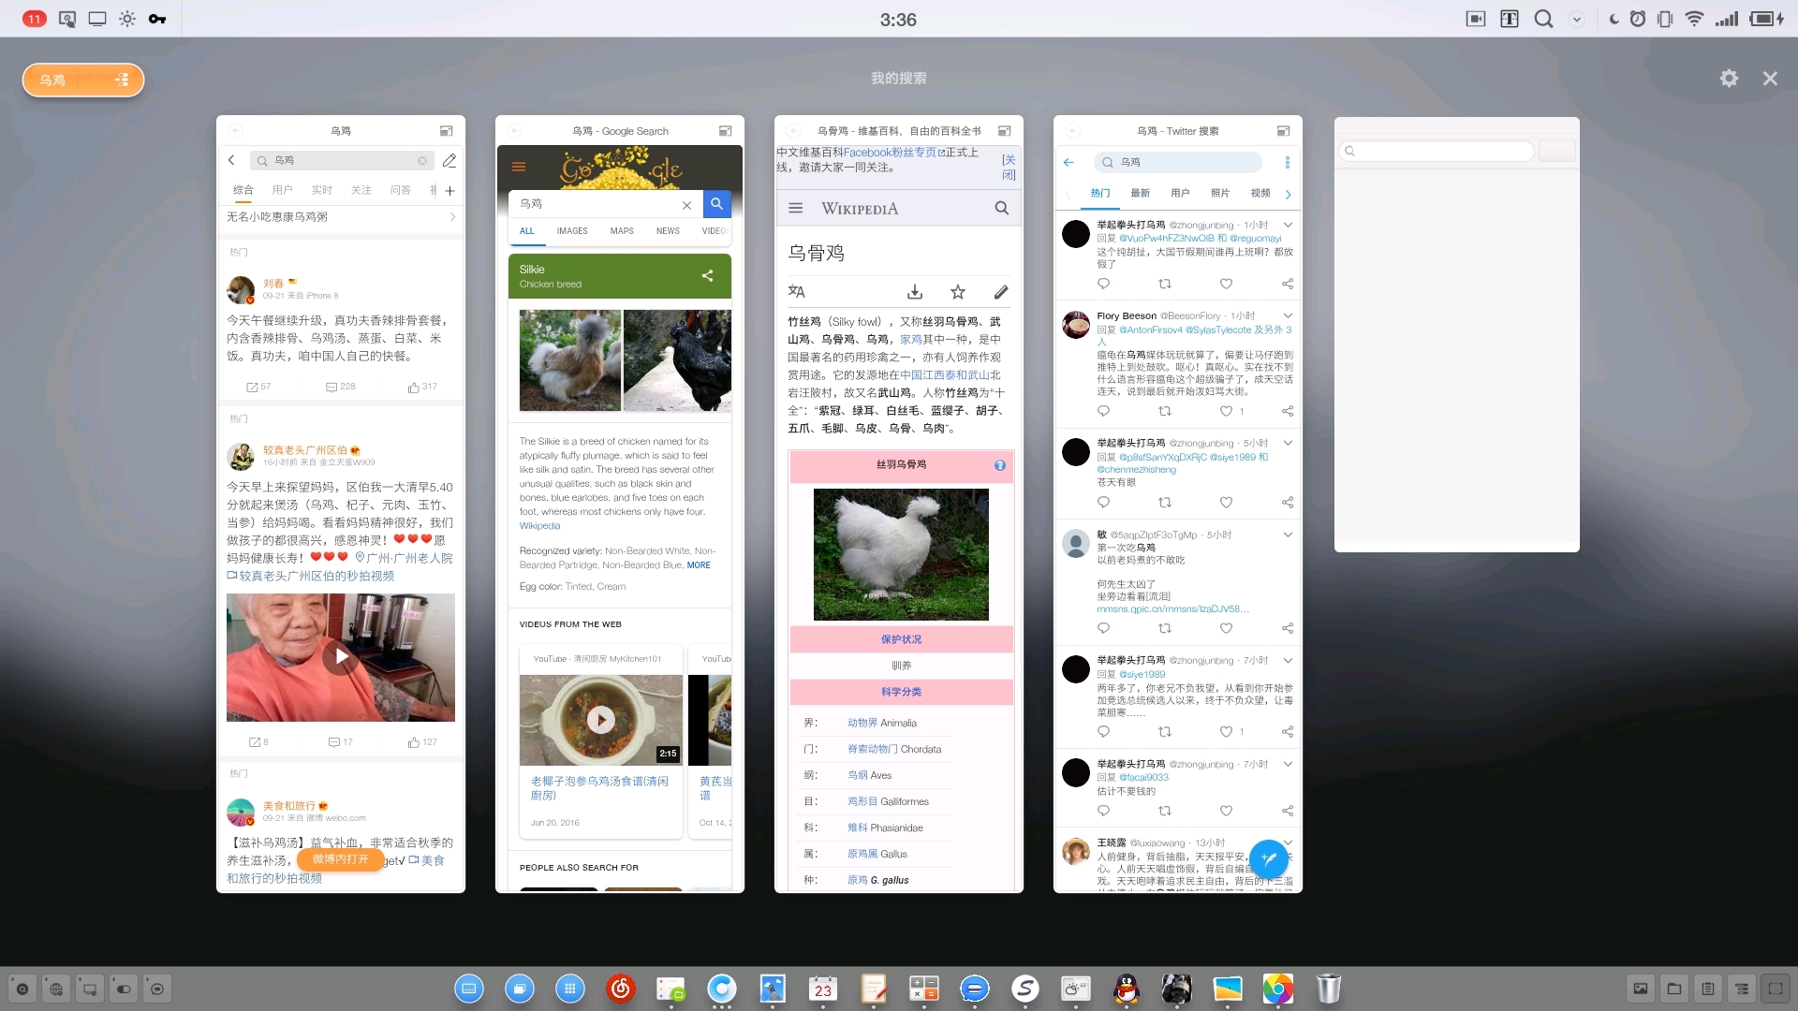1798x1011 pixels.
Task: Toggle Do Not Disturb moon in status bar
Action: pos(1614,19)
